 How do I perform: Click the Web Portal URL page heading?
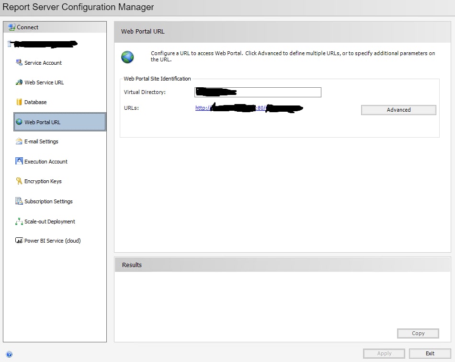(143, 31)
